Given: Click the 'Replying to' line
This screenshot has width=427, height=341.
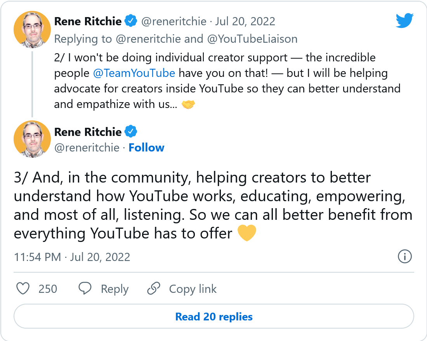Looking at the screenshot, I should (x=175, y=38).
